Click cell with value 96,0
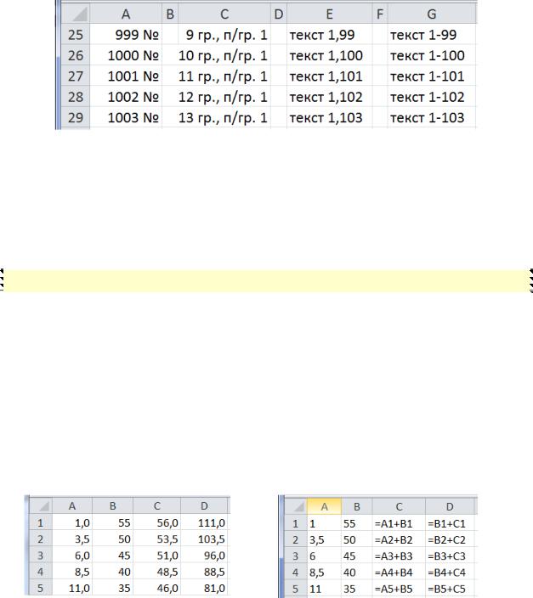The image size is (533, 598). [204, 556]
